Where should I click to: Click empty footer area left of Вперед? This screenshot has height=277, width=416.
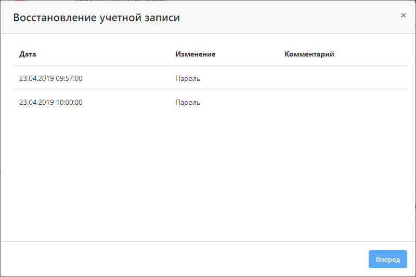click(x=182, y=259)
